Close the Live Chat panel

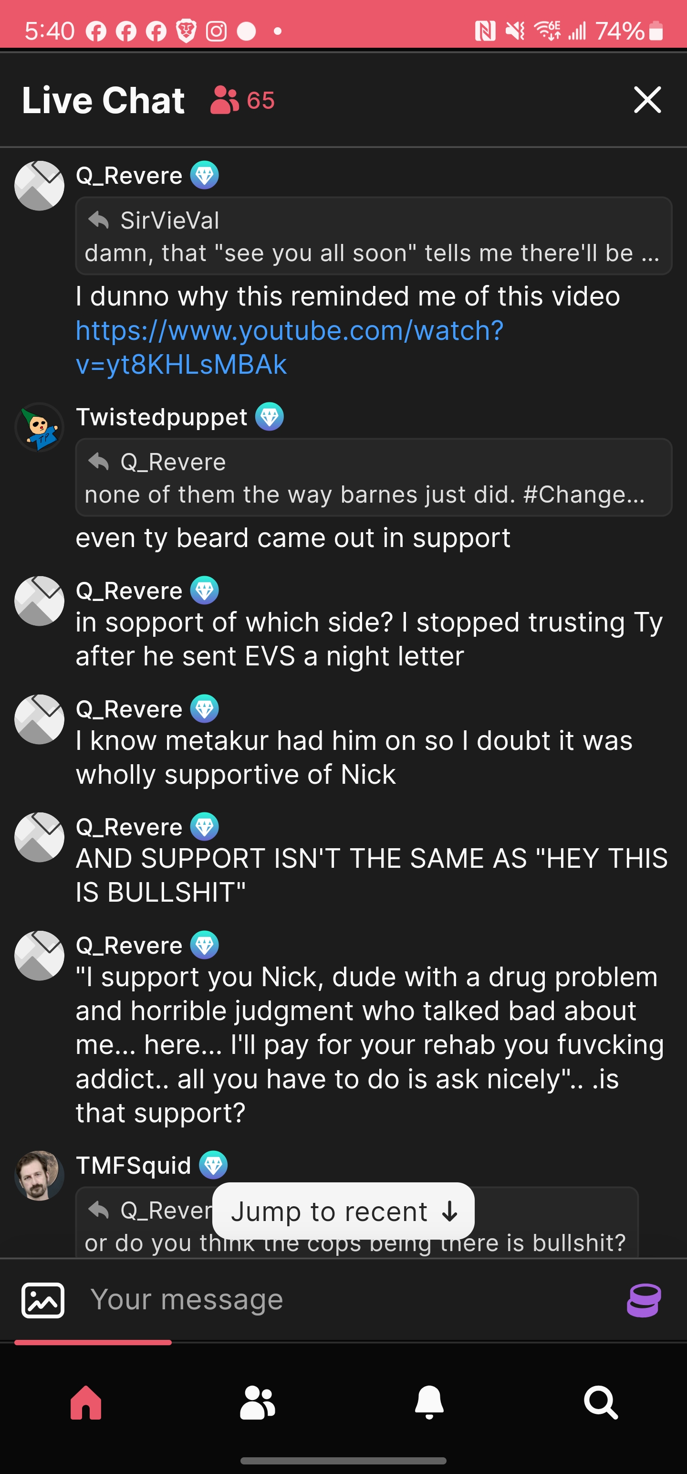click(x=647, y=100)
